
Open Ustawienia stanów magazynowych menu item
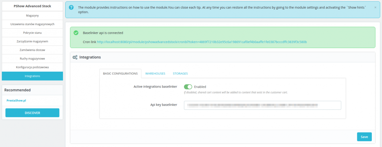32,24
